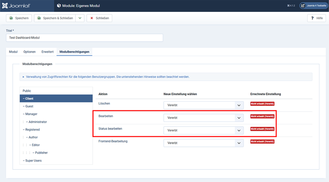Screen dimensions: 329x182
Task: Open the Frontend-Bearbeitung permission dropdown
Action: [x=204, y=143]
